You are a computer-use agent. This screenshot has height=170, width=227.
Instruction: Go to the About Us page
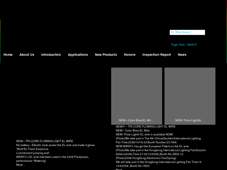coord(27,55)
